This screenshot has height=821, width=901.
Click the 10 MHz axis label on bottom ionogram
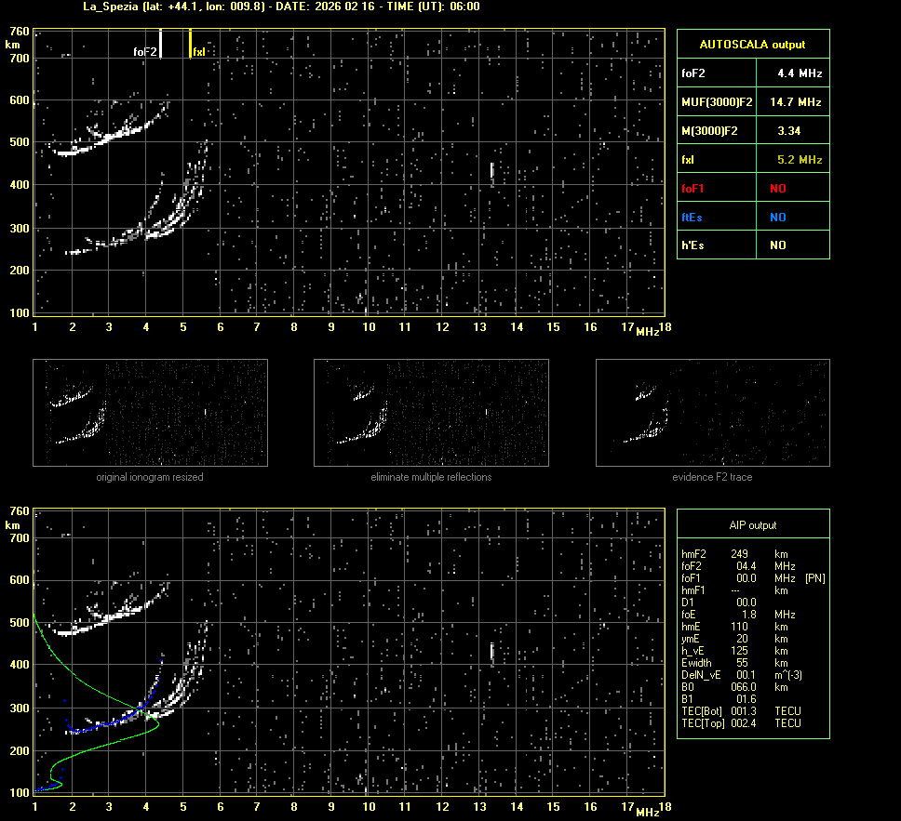click(369, 808)
